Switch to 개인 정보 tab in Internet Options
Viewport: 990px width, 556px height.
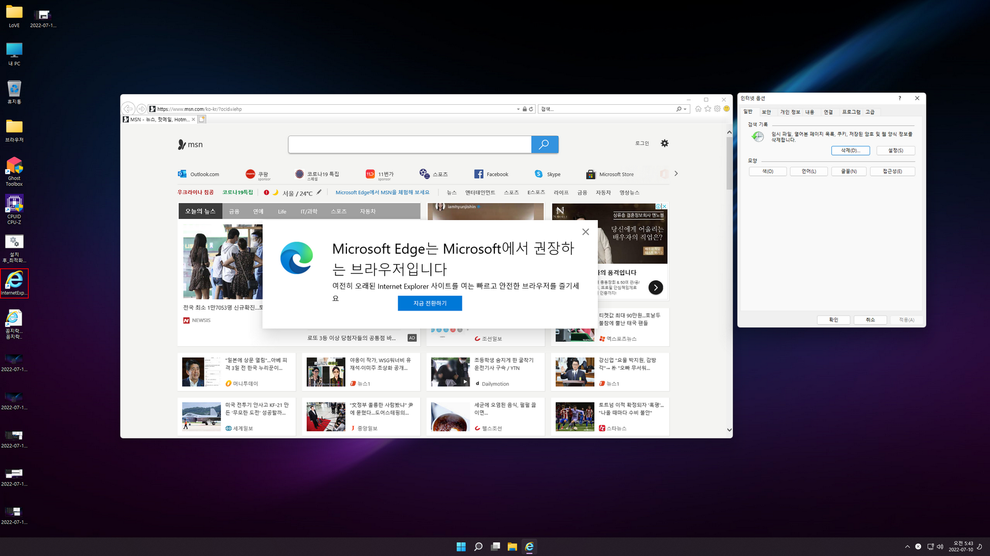coord(790,112)
